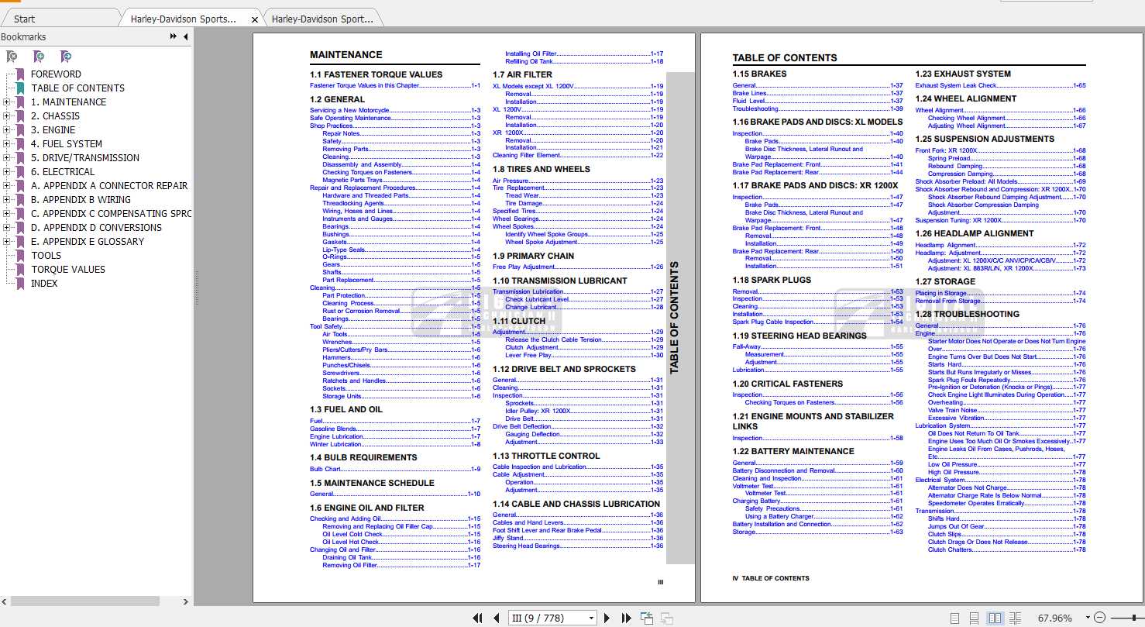Jump to the first page

(x=477, y=618)
